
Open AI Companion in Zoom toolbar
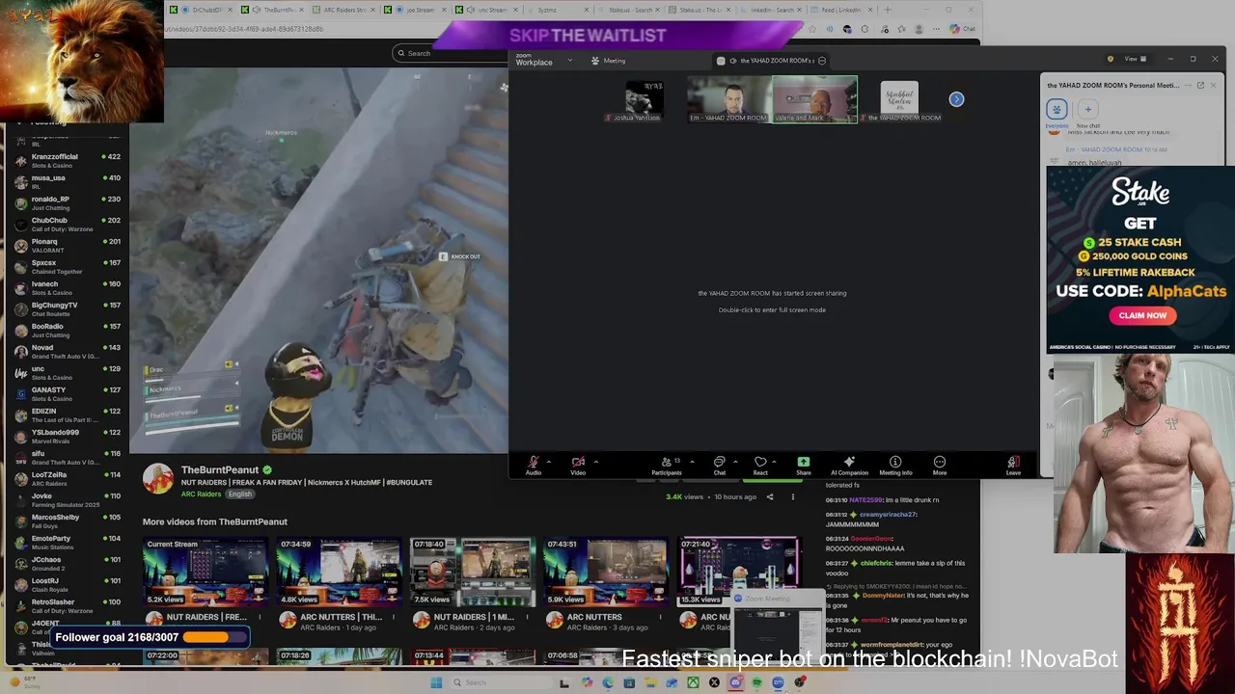(x=849, y=466)
